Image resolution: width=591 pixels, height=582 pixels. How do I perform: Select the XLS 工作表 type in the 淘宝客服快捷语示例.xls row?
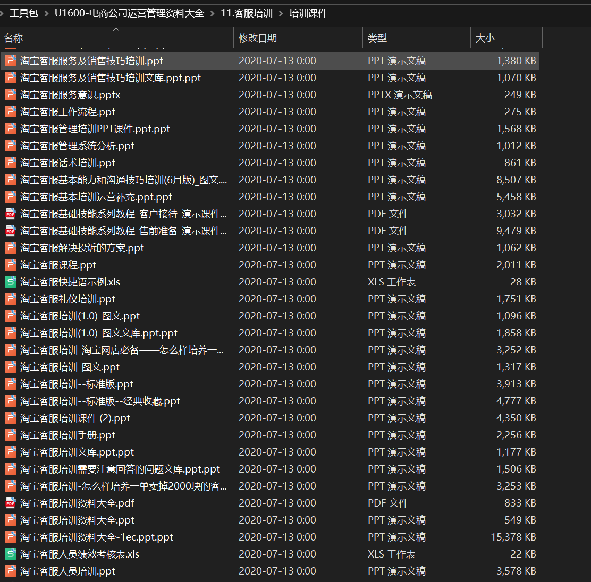pyautogui.click(x=392, y=282)
